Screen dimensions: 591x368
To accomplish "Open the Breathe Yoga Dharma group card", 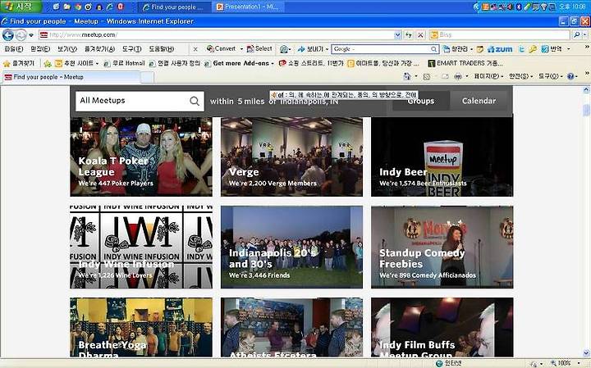I will coord(141,327).
